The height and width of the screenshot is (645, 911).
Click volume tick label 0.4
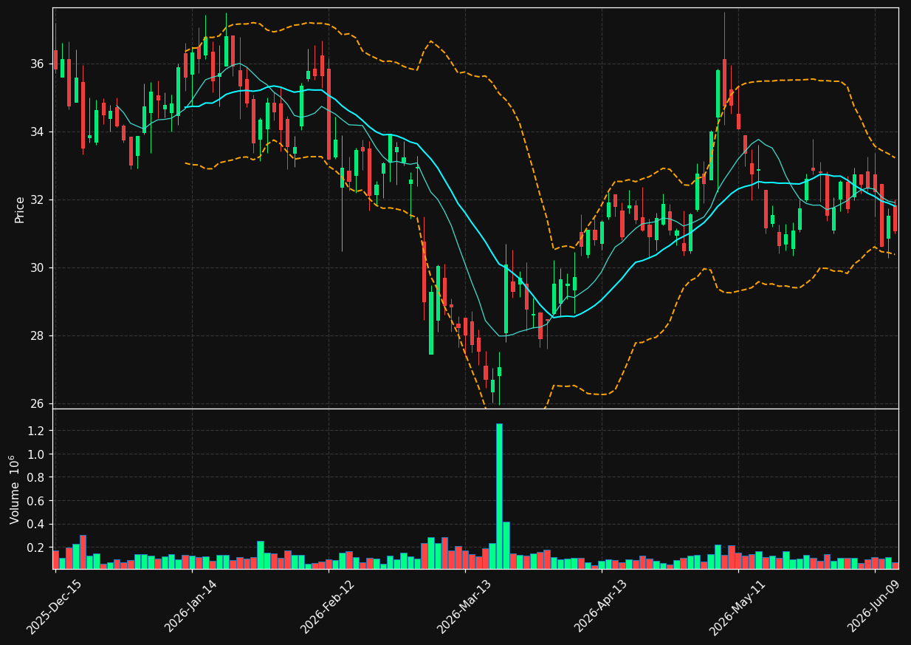click(36, 525)
